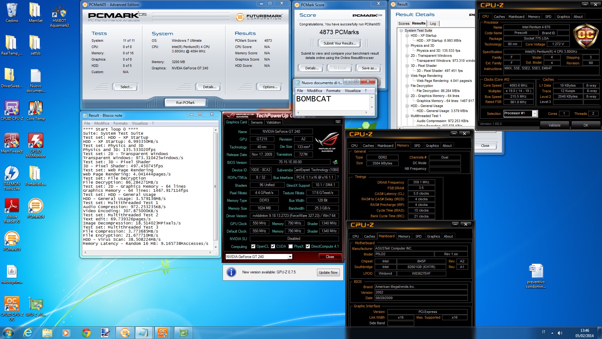Select the CPUID CPU-Z desktop shortcut
602x339 pixels.
point(12,111)
